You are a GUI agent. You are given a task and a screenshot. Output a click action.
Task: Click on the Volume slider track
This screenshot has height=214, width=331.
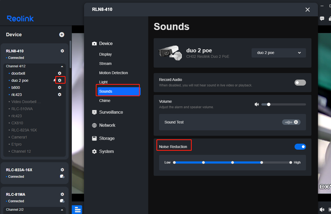284,104
